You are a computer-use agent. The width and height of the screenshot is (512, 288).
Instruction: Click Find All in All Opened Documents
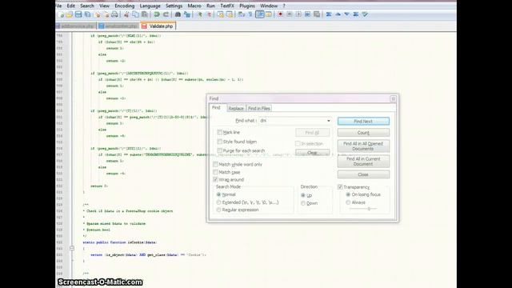click(x=363, y=146)
